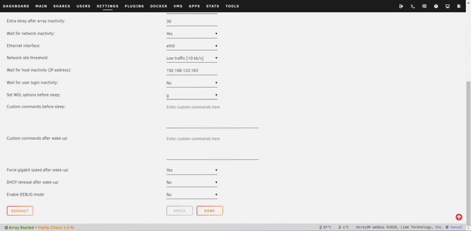Viewport: 471px width, 231px height.
Task: Open the Stats menu
Action: tap(213, 6)
